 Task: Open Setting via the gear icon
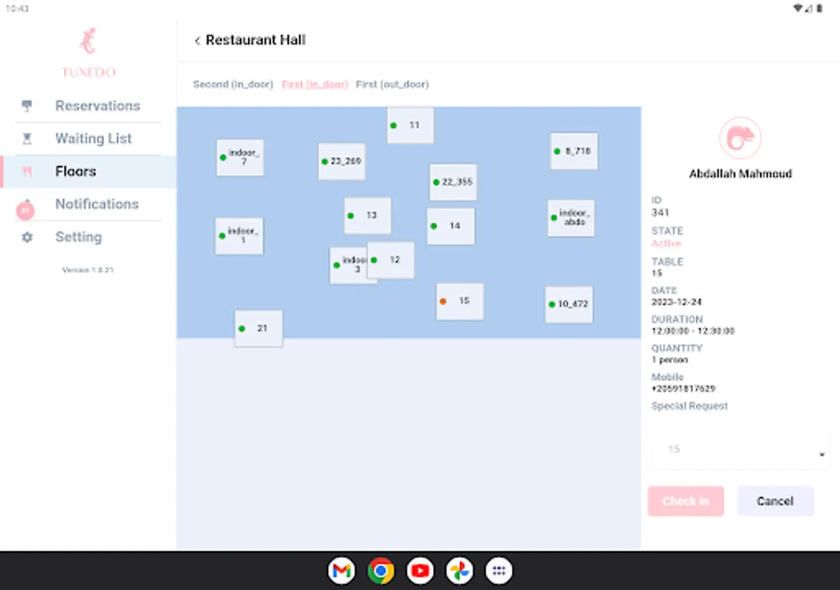tap(26, 237)
